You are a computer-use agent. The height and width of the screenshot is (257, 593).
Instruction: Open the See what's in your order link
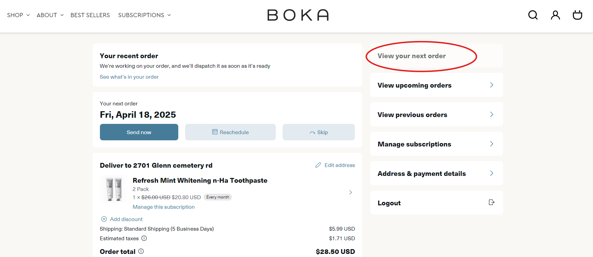pyautogui.click(x=129, y=77)
